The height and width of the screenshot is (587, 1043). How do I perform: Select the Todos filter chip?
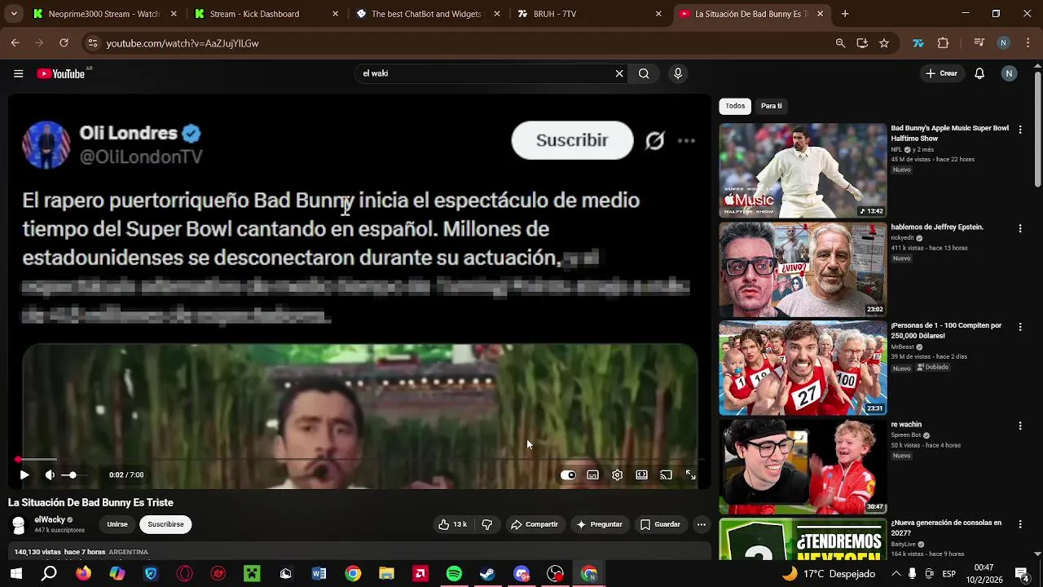pos(735,106)
